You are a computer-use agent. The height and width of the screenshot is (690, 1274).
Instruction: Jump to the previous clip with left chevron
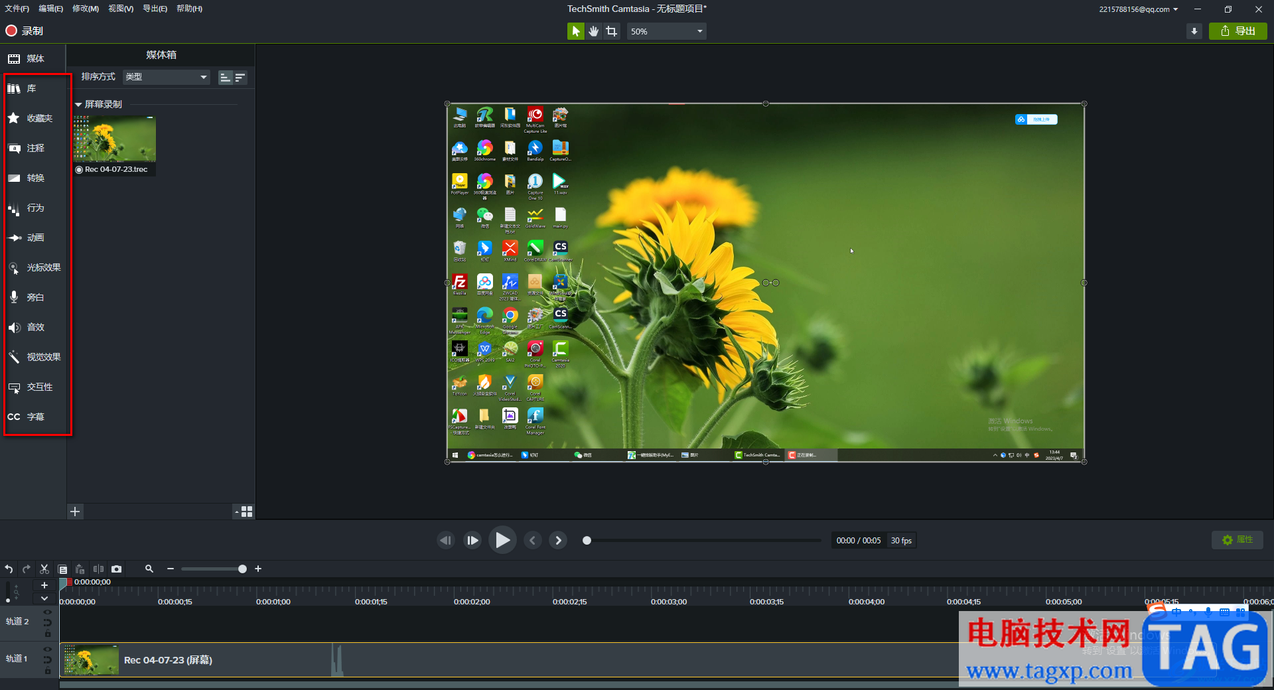point(532,540)
